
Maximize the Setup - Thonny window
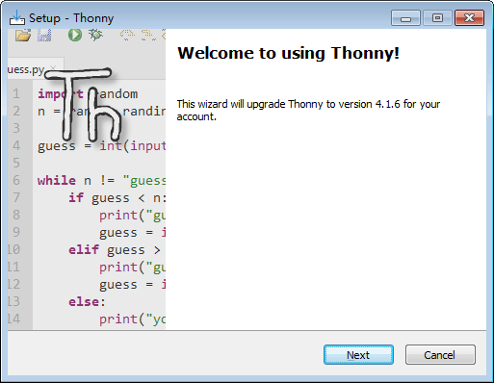pos(437,18)
